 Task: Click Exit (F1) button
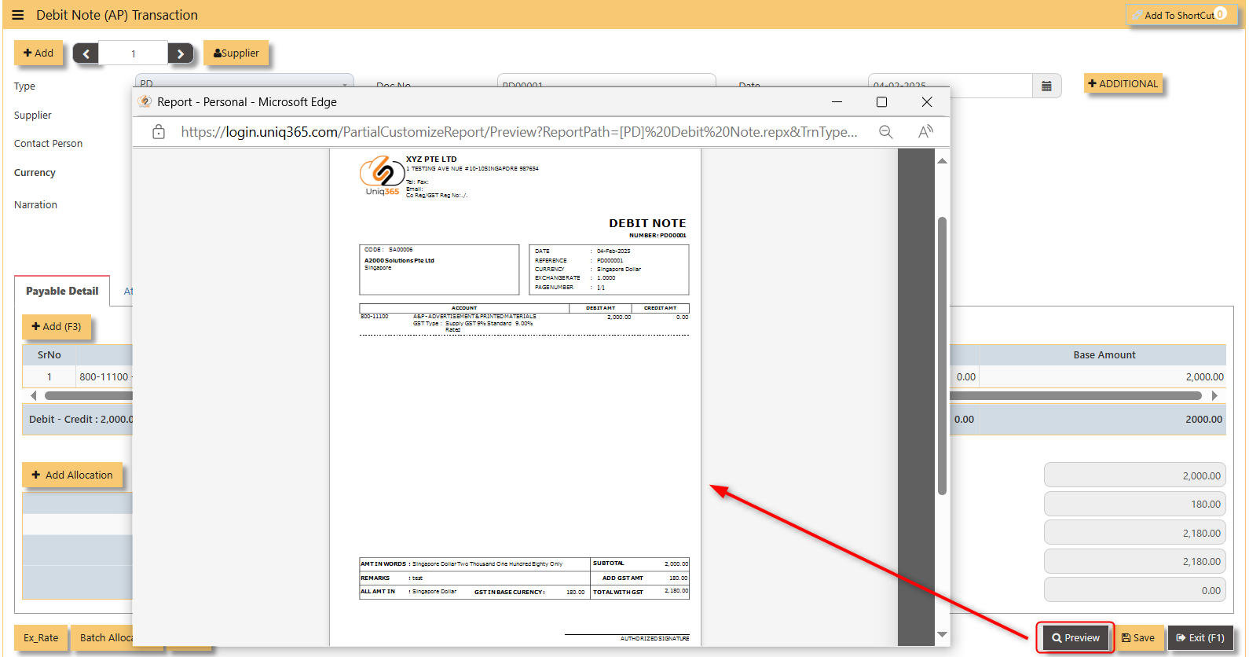coord(1200,637)
